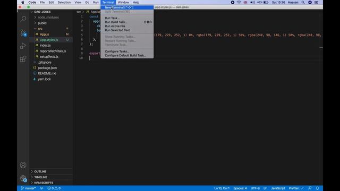
Task: Open macOS Spotlight search icon
Action: (x=303, y=2)
